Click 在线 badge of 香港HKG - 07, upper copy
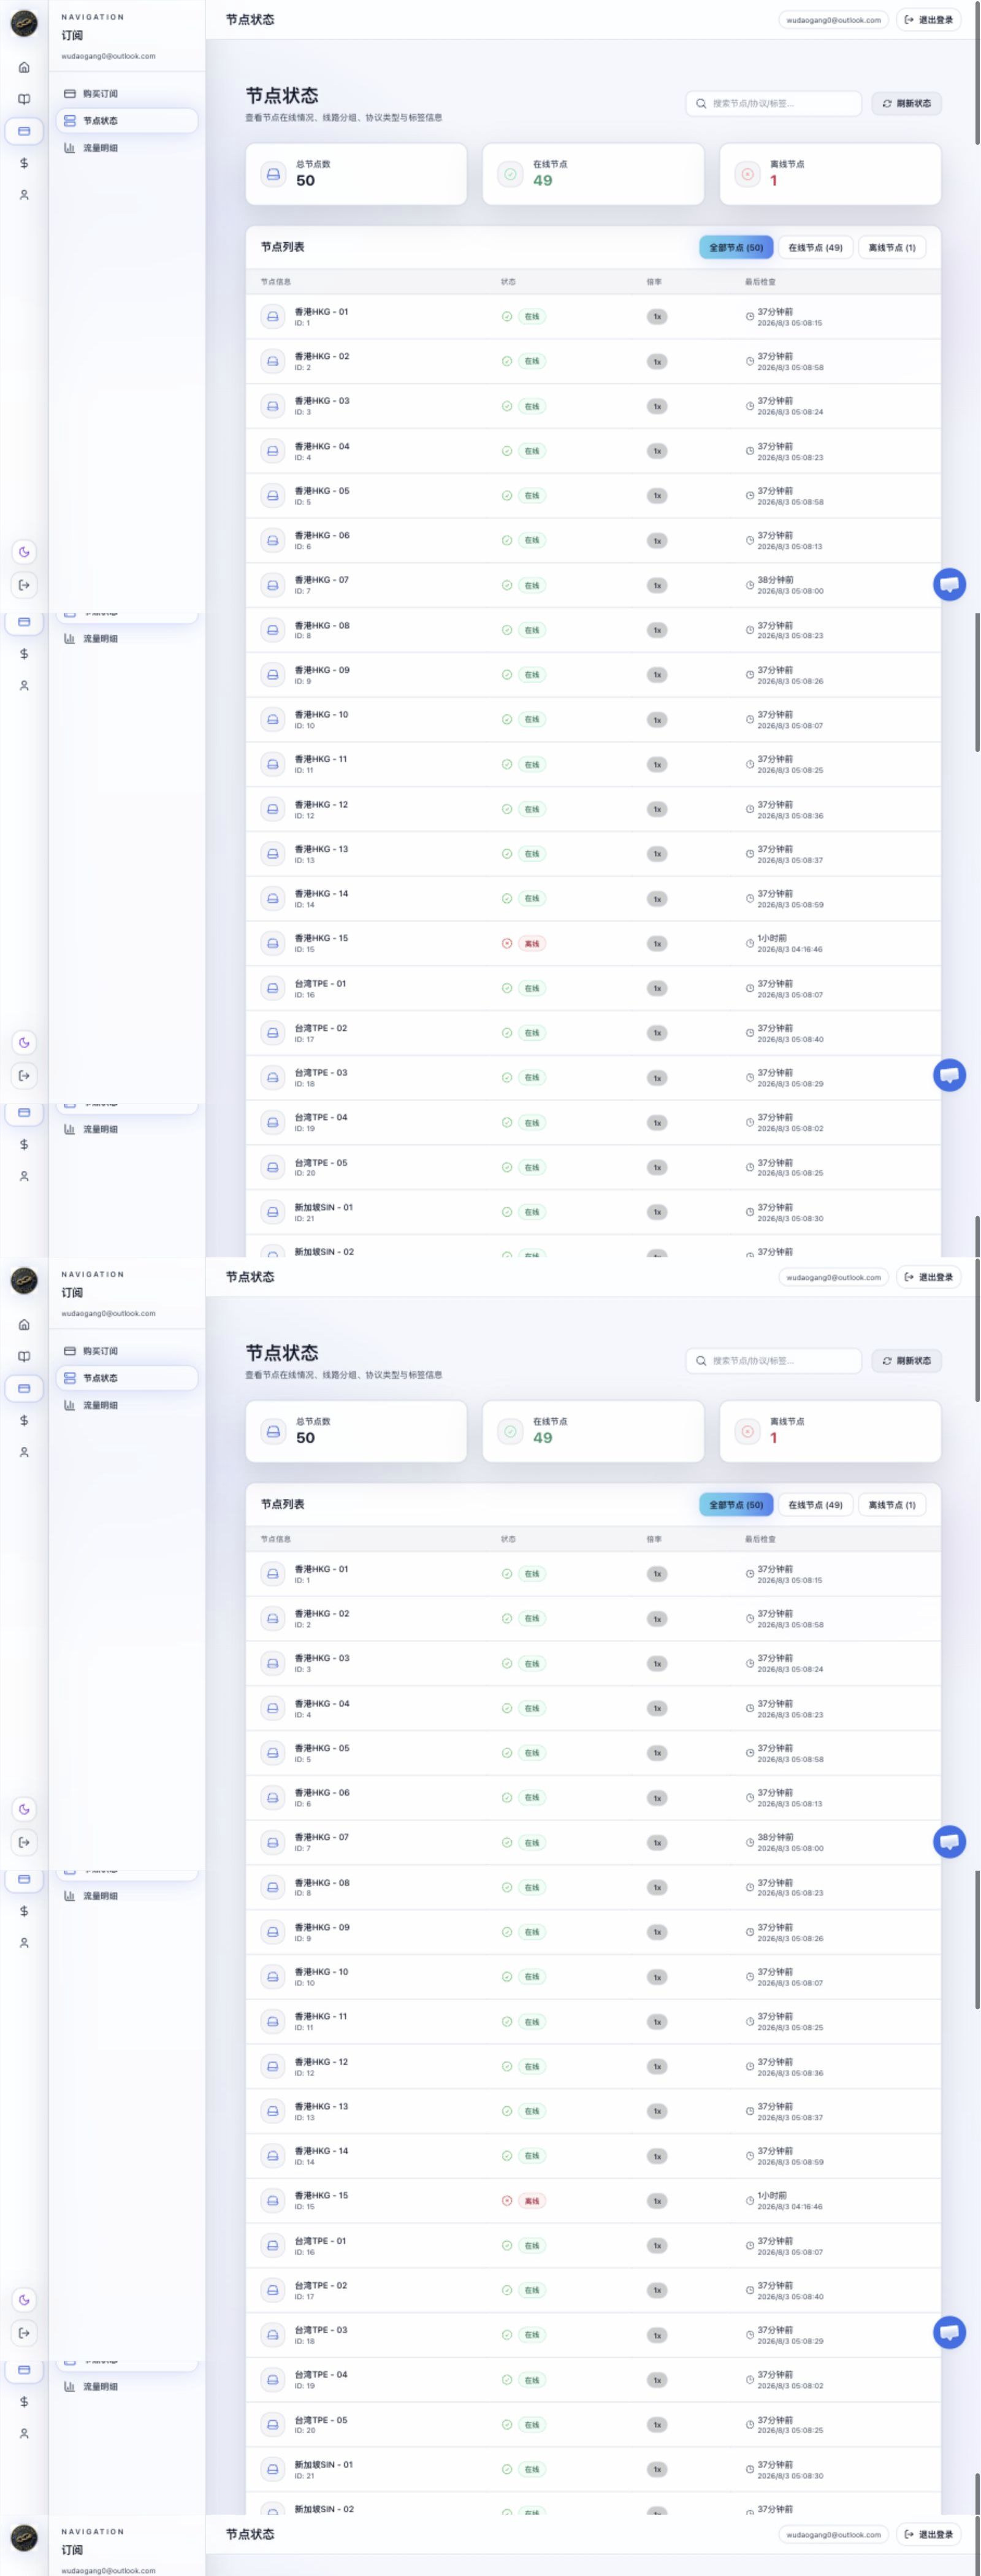This screenshot has height=2576, width=981. pos(532,585)
